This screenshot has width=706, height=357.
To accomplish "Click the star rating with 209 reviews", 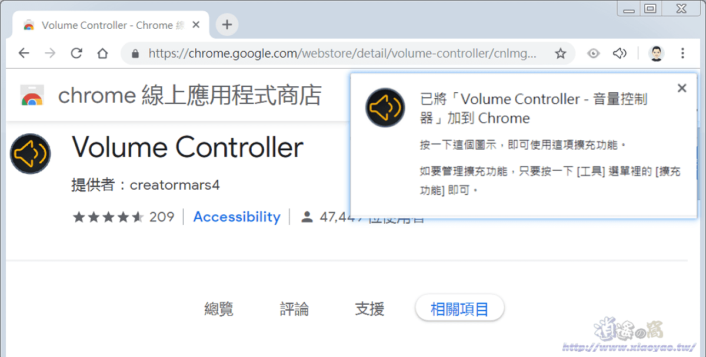I will [124, 217].
